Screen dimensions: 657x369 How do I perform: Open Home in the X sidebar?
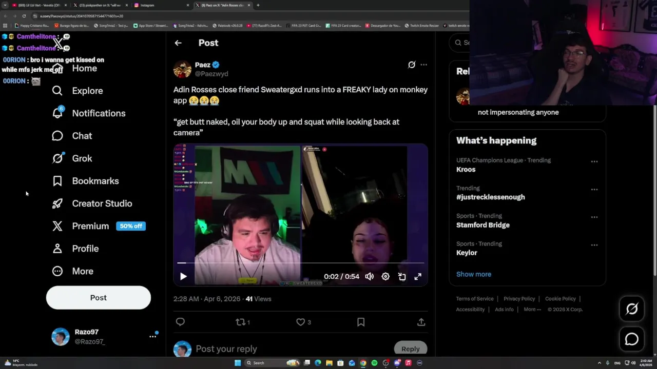[75, 68]
